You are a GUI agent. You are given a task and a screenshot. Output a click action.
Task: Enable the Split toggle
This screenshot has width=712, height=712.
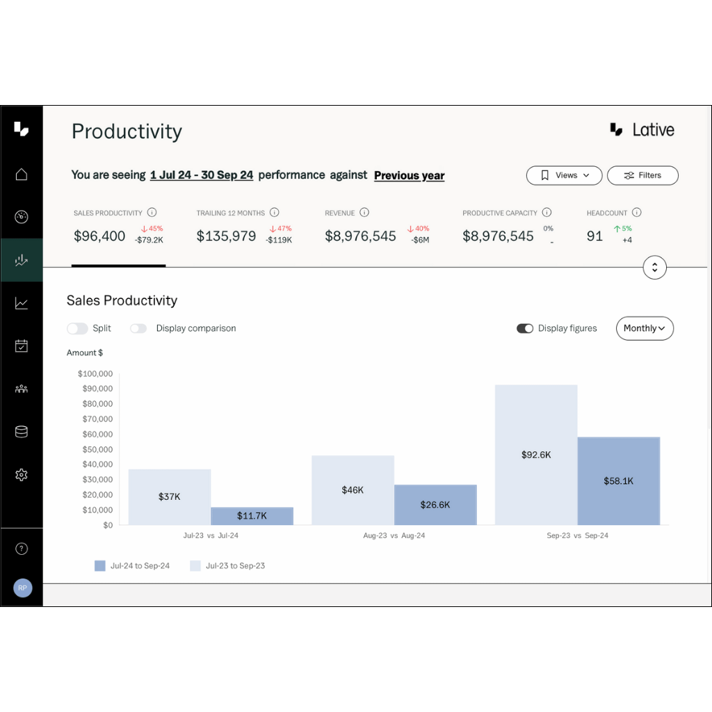coord(77,327)
